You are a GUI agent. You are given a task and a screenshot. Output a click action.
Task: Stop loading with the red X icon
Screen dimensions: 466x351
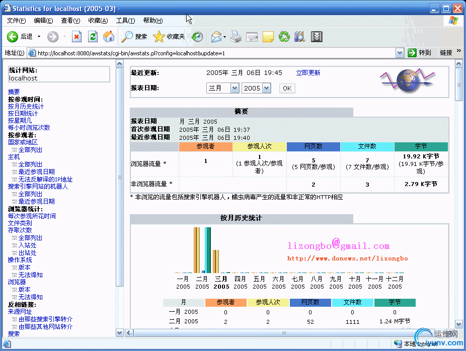coord(76,37)
